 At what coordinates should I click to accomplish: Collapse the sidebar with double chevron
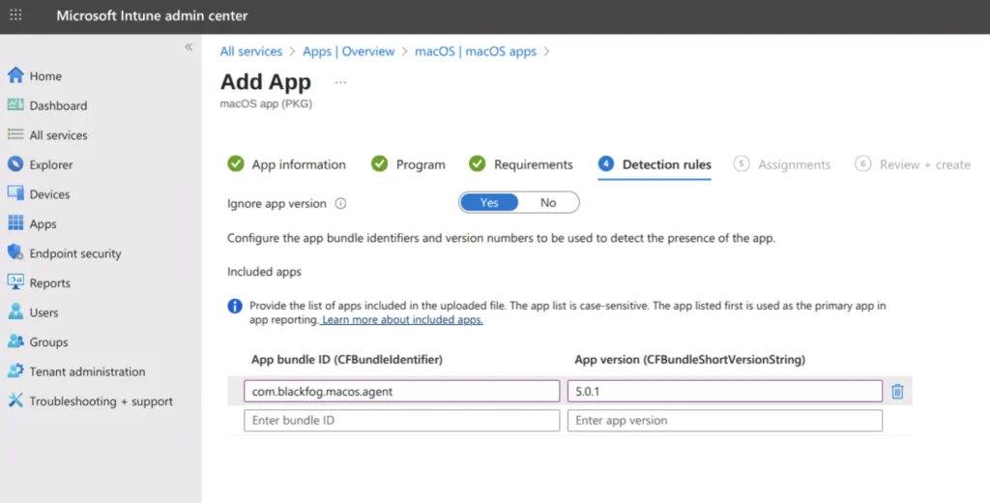pyautogui.click(x=189, y=47)
